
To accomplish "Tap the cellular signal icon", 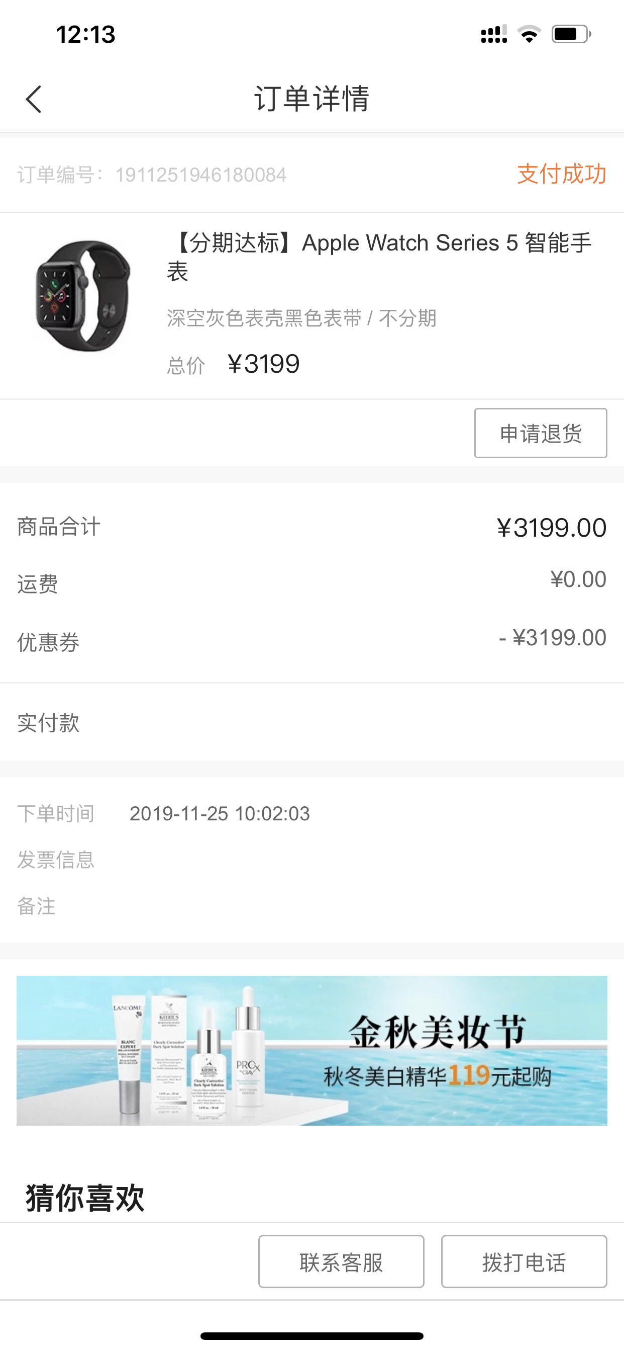I will (x=494, y=34).
